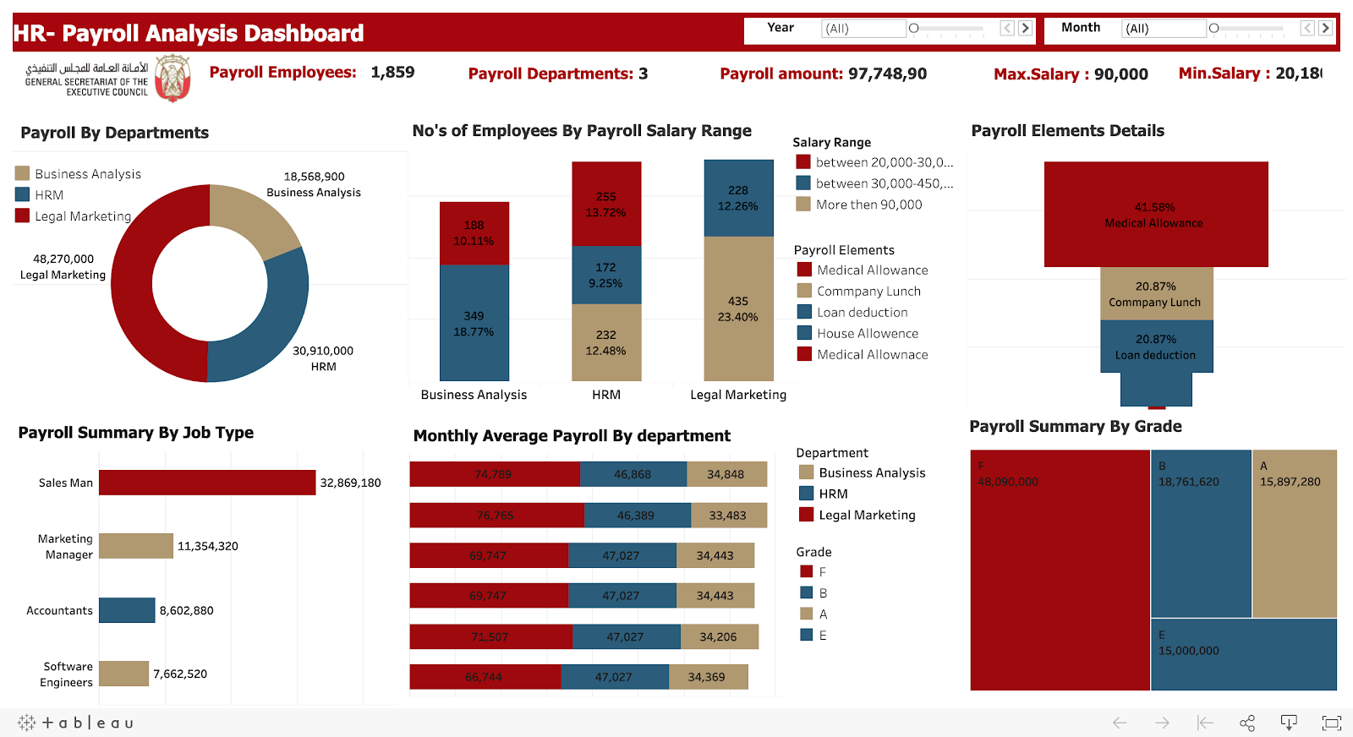Image resolution: width=1353 pixels, height=737 pixels.
Task: Step Month filter to next value
Action: coord(1325,28)
